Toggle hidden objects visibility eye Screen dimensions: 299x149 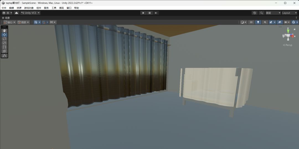pyautogui.click(x=280, y=22)
